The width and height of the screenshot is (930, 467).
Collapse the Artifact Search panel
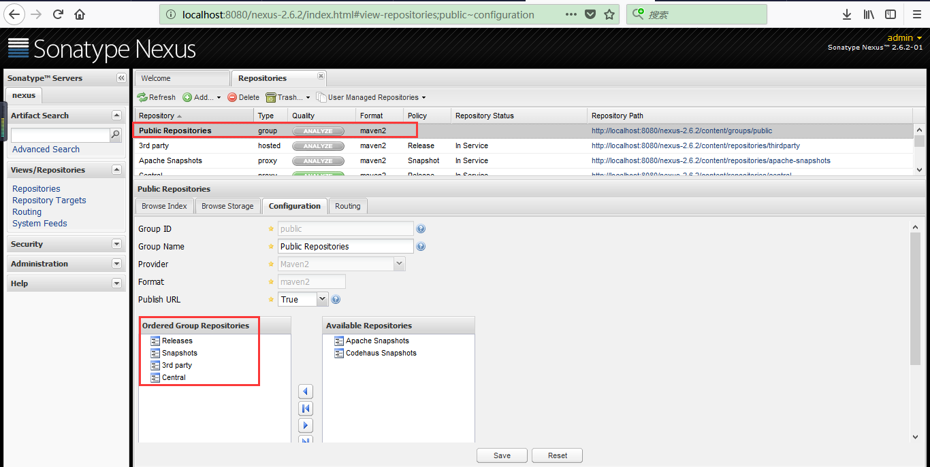(116, 116)
